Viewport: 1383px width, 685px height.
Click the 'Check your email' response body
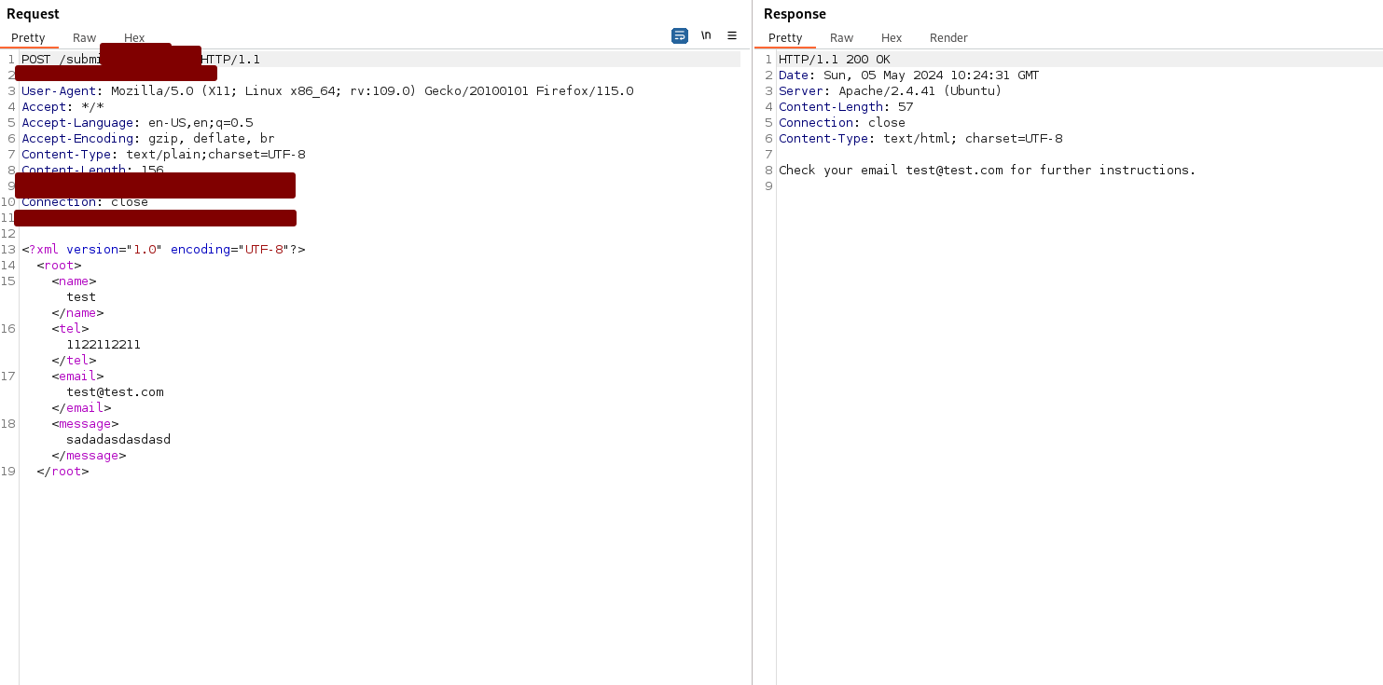click(x=987, y=171)
